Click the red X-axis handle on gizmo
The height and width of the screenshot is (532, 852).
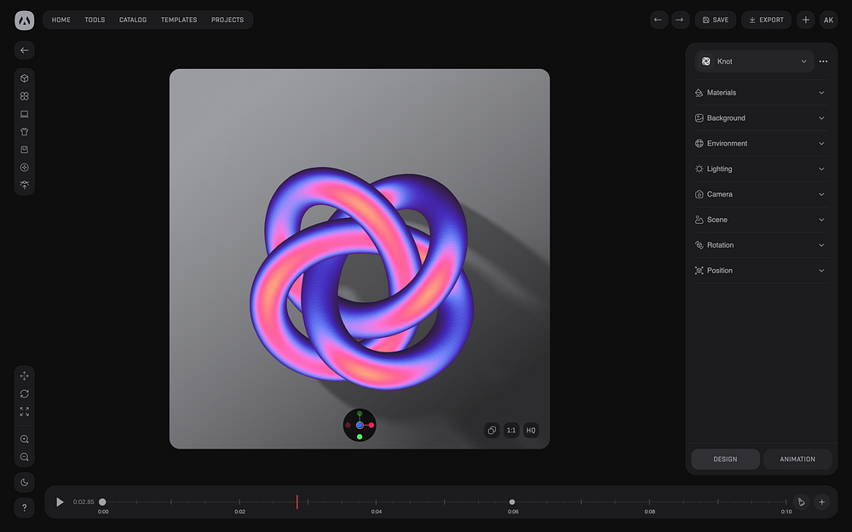371,425
